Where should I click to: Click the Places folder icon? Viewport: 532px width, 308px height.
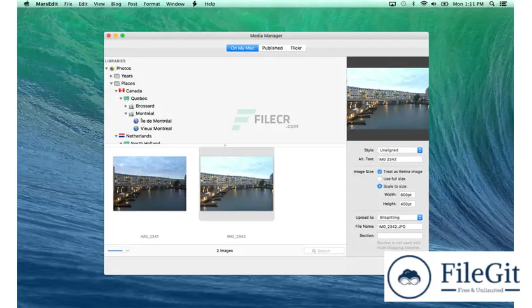pos(117,83)
